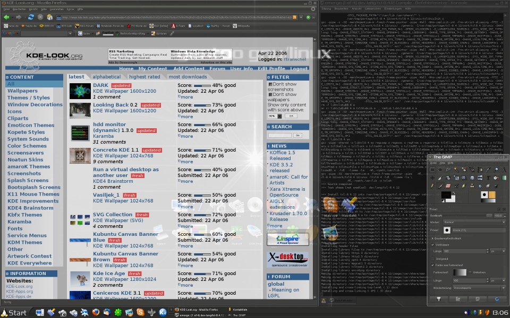The image size is (510, 318).
Task: Open the Google toolbar search dropdown
Action: coord(70,33)
